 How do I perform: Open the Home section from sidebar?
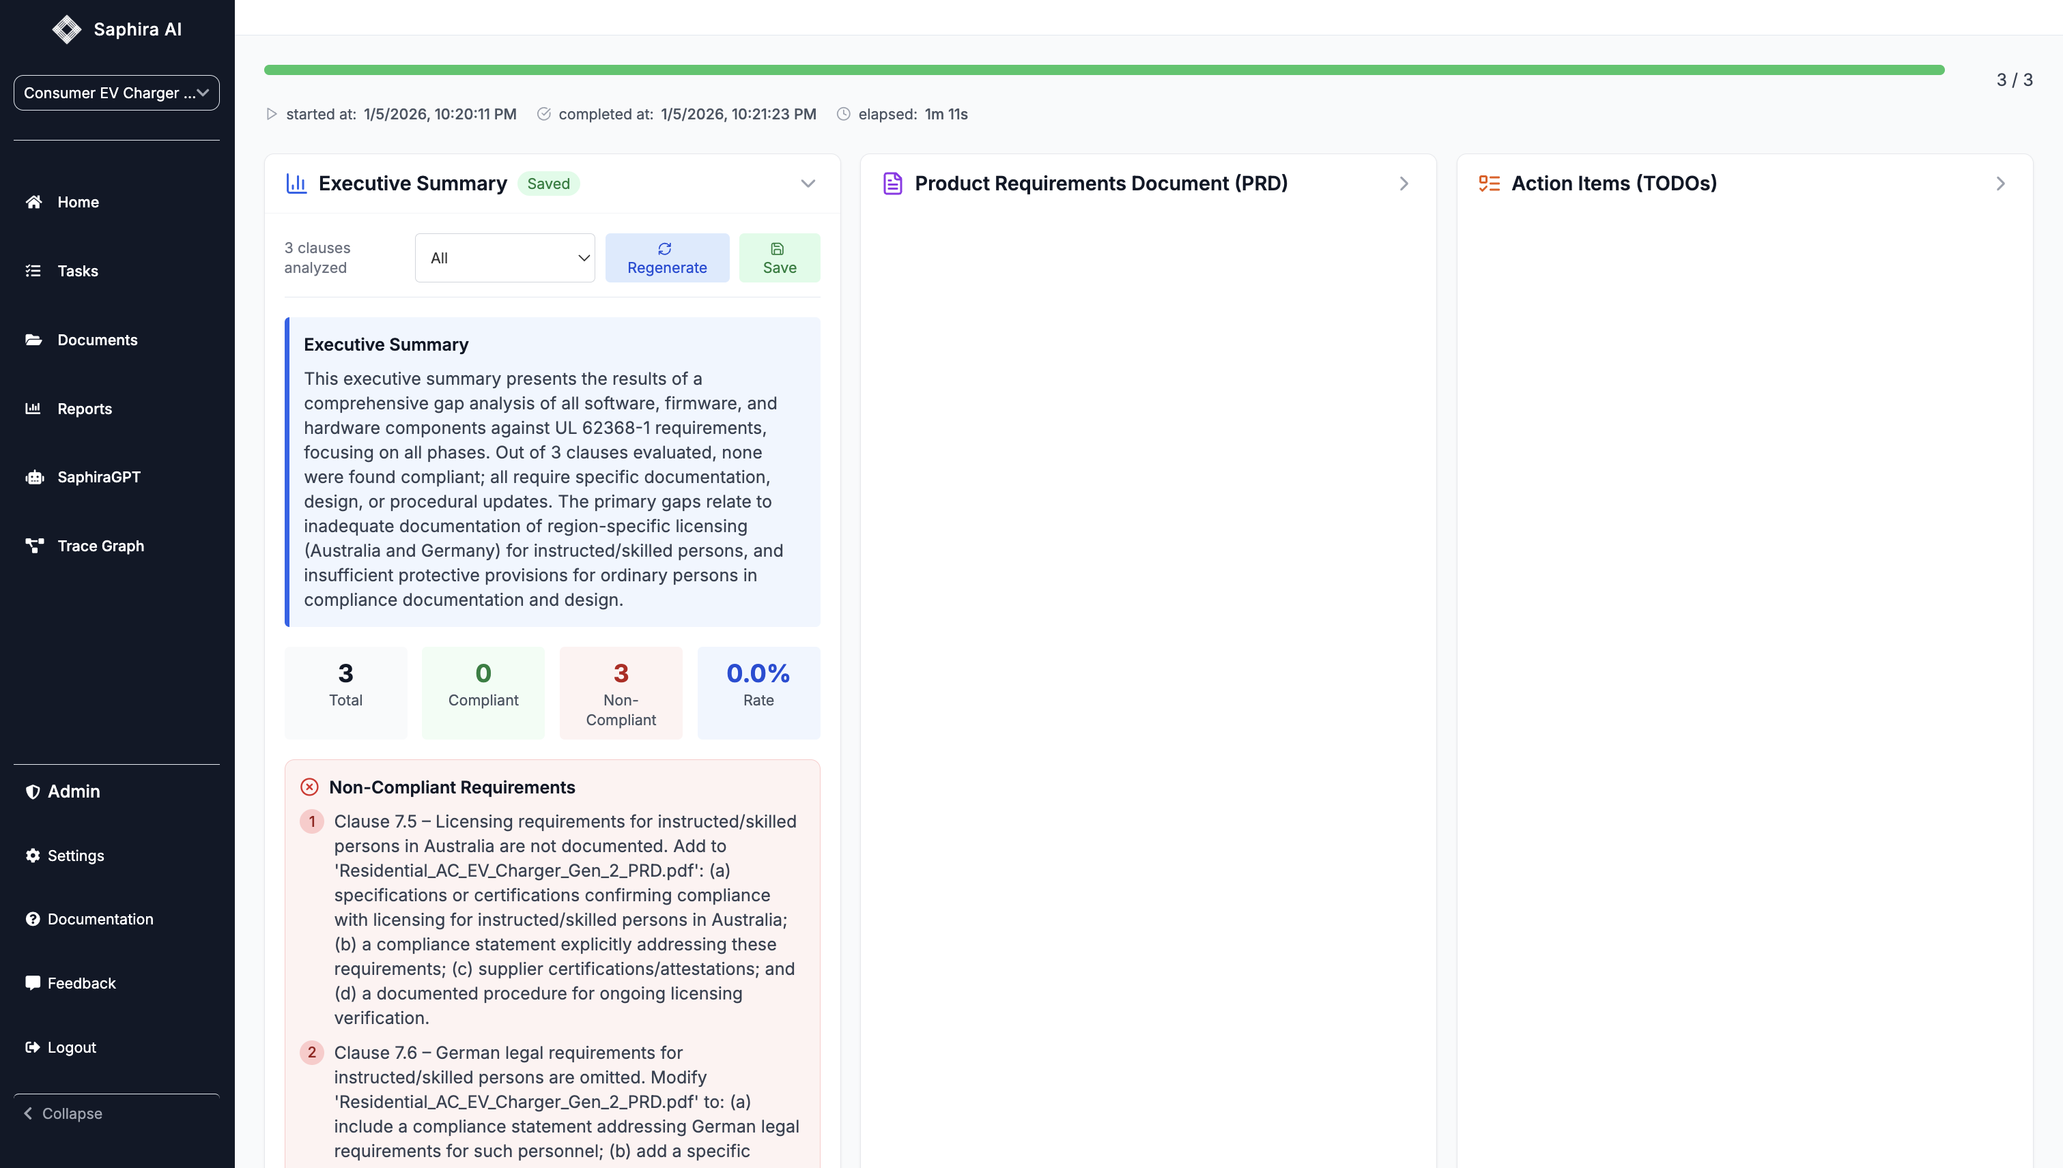tap(78, 201)
